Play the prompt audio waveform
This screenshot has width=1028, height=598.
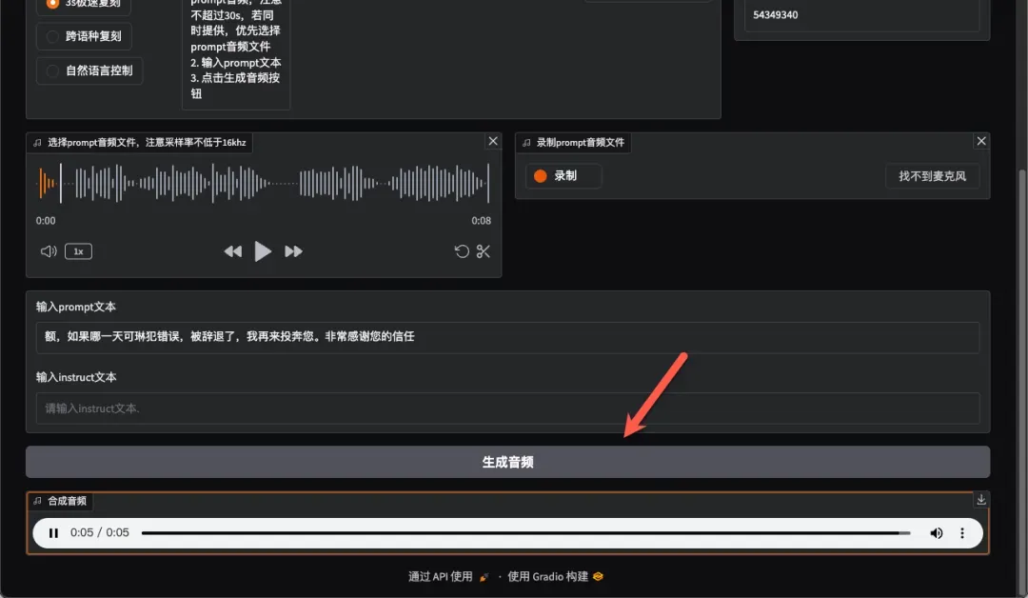263,251
